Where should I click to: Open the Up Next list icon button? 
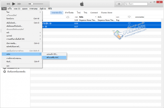[x=119, y=4]
